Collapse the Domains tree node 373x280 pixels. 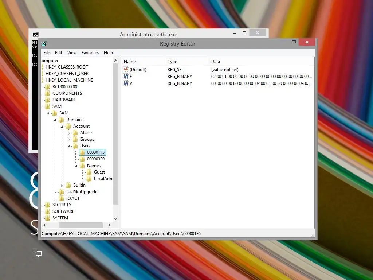(x=55, y=120)
